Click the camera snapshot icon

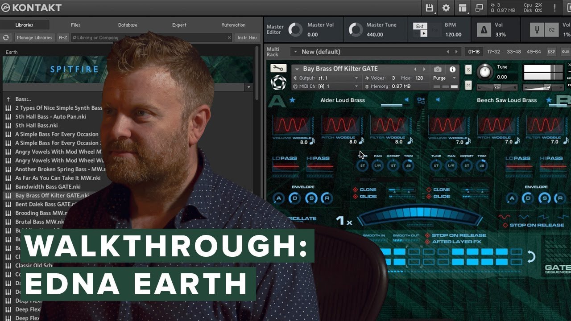(x=438, y=69)
